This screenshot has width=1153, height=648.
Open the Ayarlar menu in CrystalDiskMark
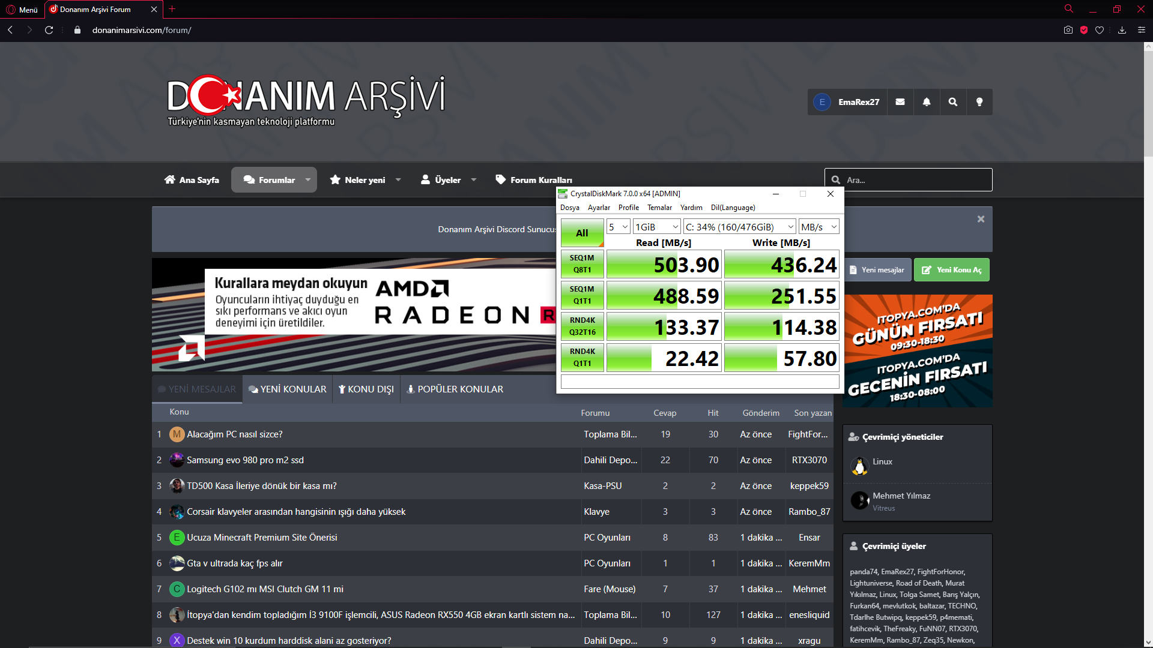pos(599,208)
